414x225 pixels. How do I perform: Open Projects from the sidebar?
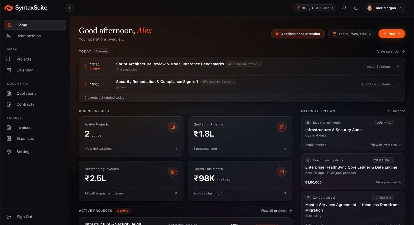point(35,59)
